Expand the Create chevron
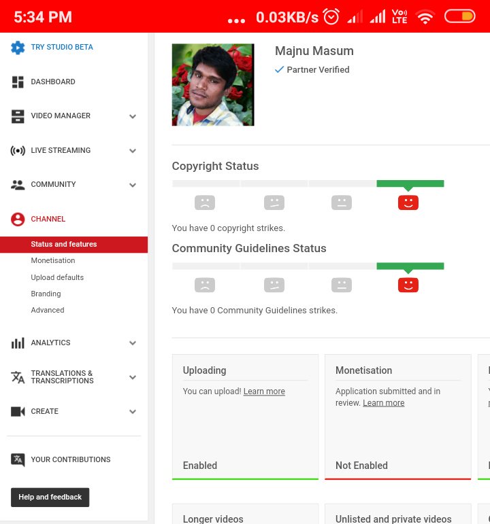490x524 pixels. click(x=133, y=411)
